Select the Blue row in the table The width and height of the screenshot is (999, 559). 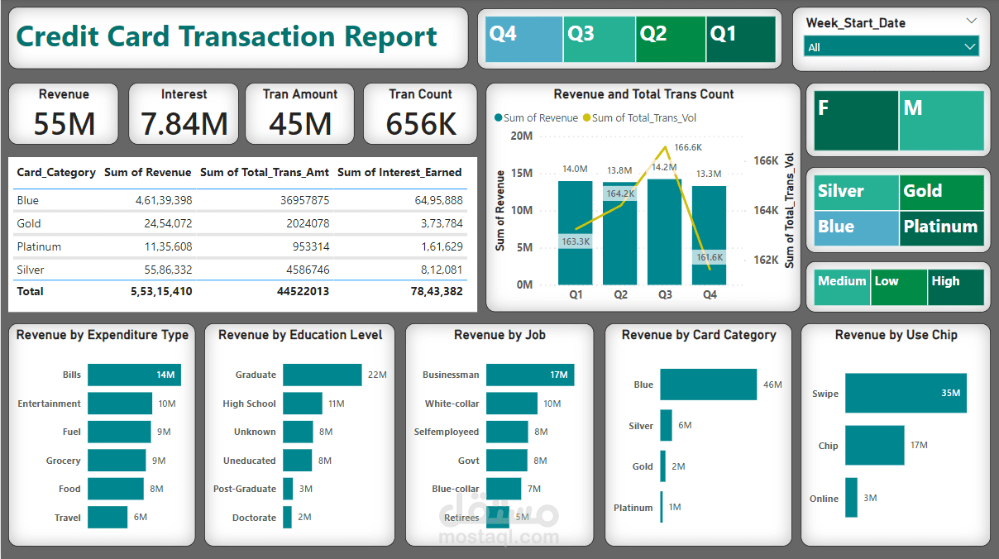pos(240,200)
